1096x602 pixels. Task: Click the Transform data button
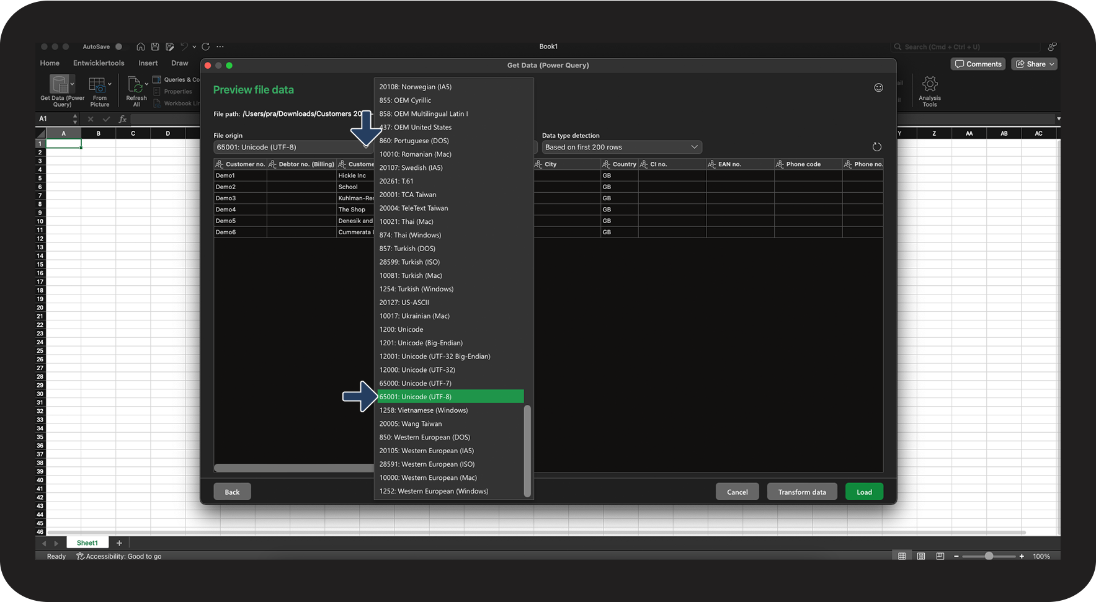801,492
